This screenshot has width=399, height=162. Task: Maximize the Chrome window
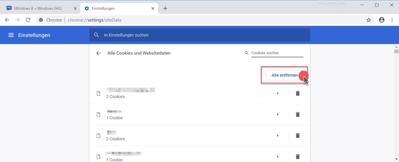tap(377, 5)
